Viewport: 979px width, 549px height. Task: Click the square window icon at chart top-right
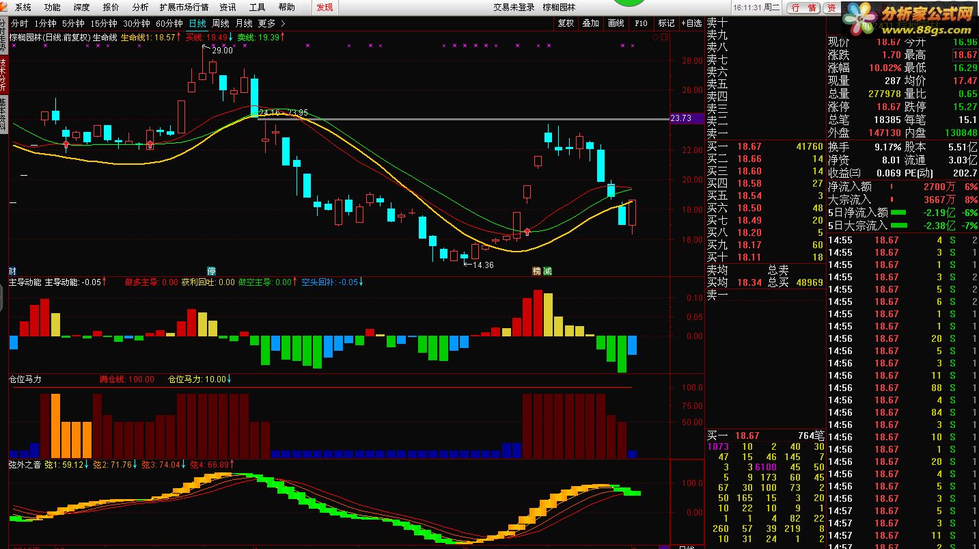pyautogui.click(x=664, y=38)
